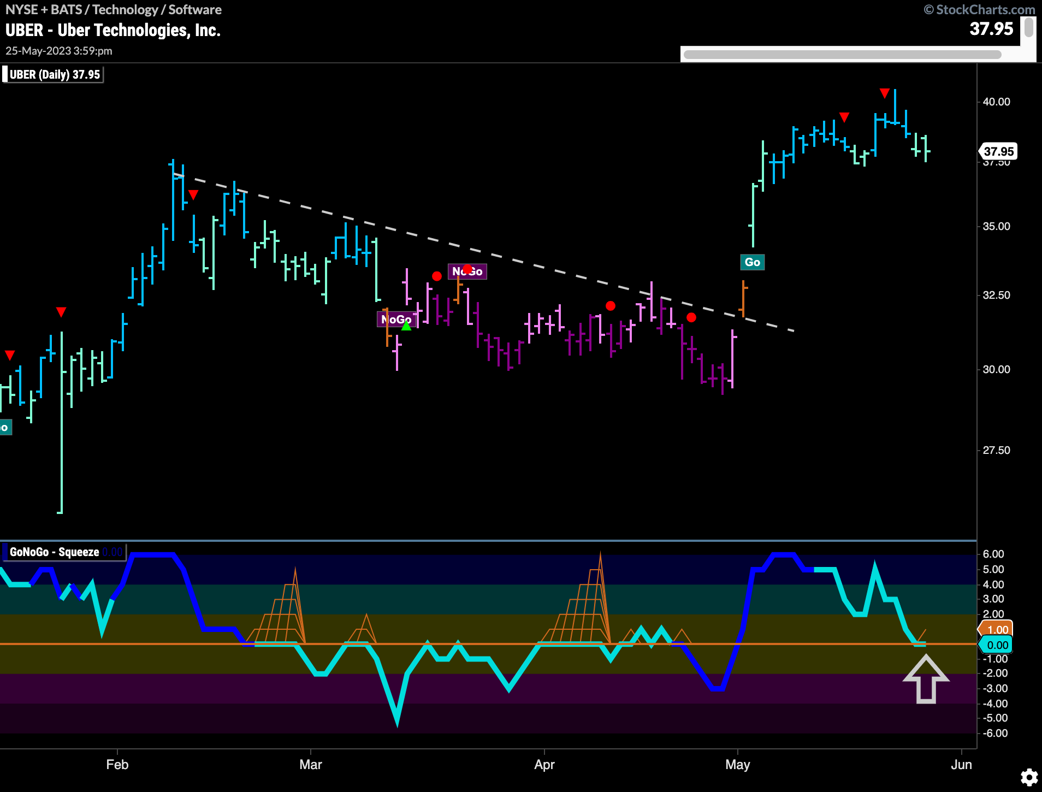Screen dimensions: 1042x792
Task: Open the settings gear icon
Action: click(x=1029, y=777)
